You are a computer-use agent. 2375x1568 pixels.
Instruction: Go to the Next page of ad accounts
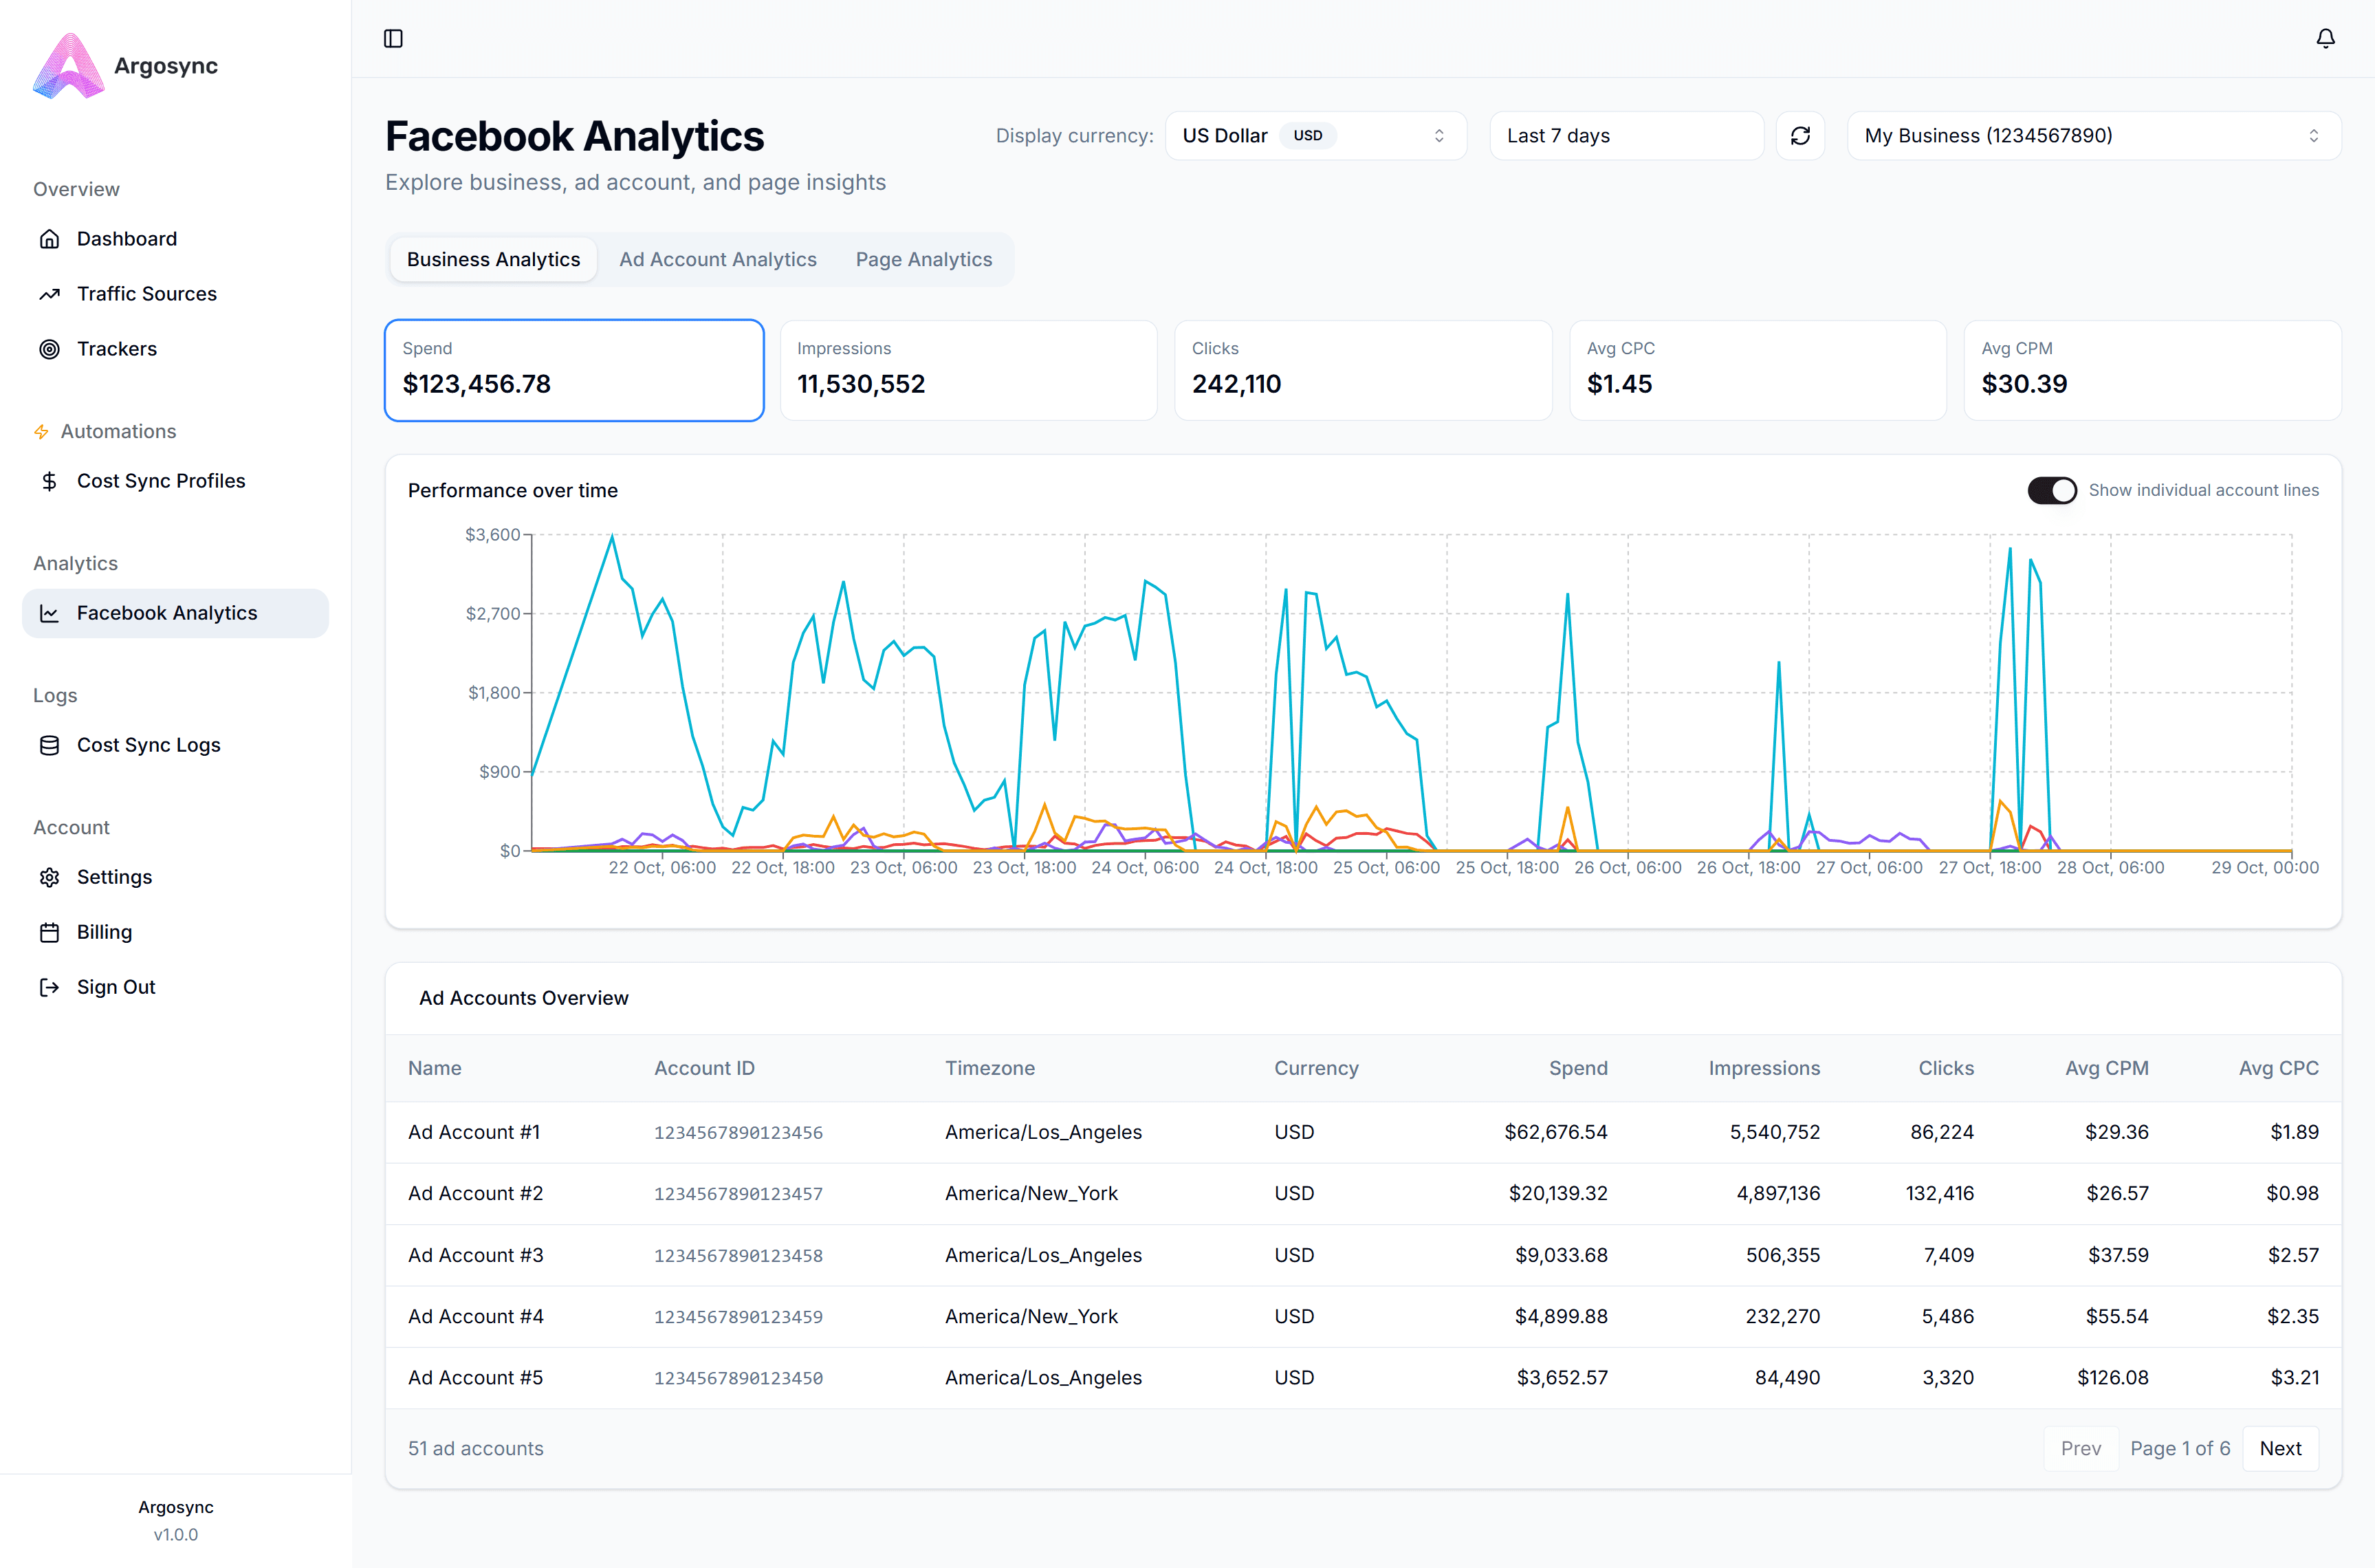point(2280,1447)
